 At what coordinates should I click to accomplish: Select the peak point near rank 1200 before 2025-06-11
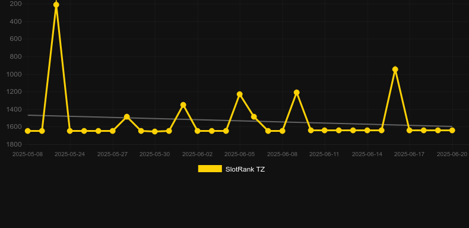point(296,93)
